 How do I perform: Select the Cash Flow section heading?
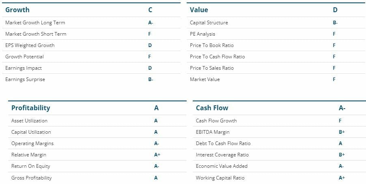[212, 108]
